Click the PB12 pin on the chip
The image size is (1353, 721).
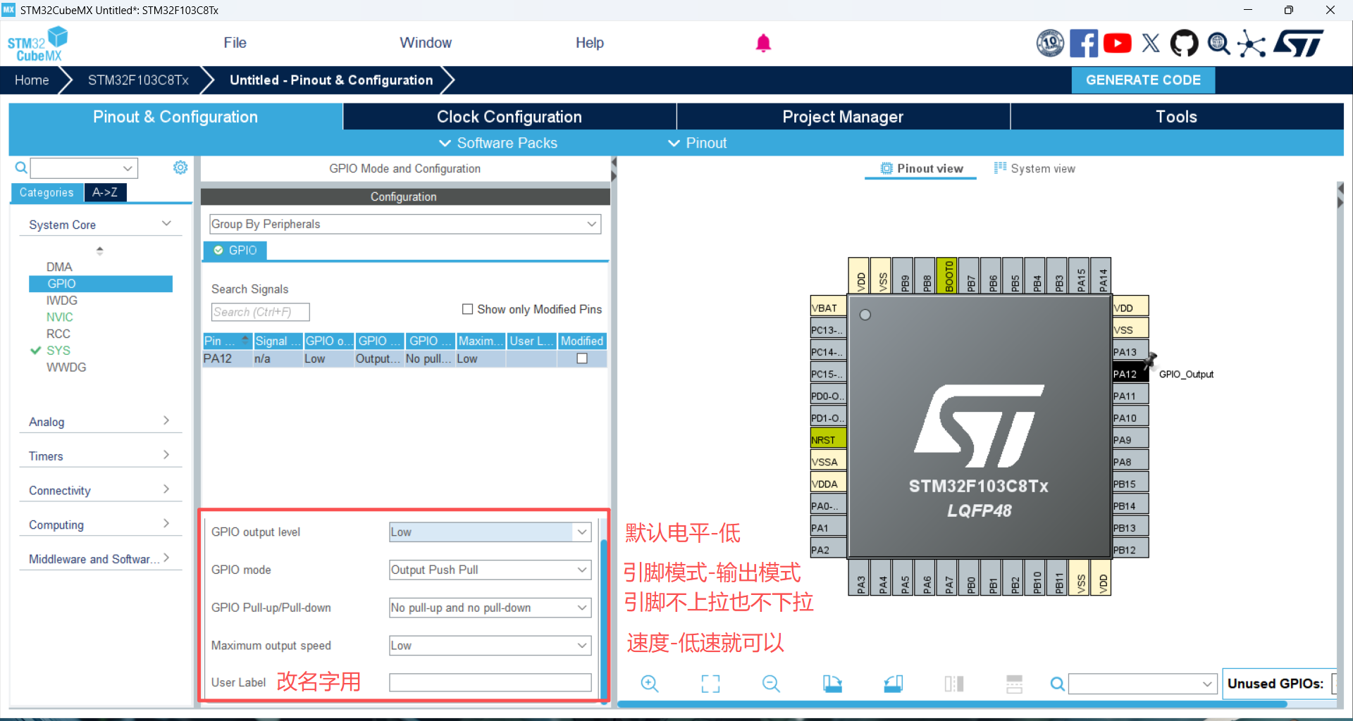coord(1130,550)
